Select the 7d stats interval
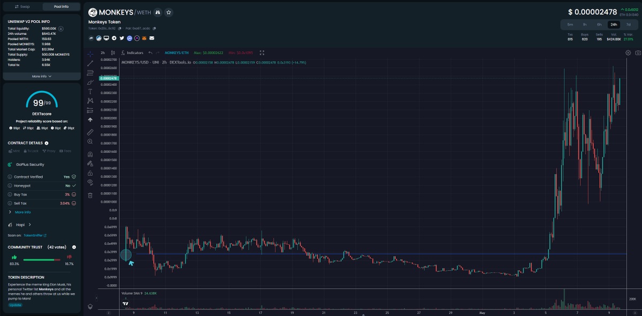 click(x=628, y=25)
